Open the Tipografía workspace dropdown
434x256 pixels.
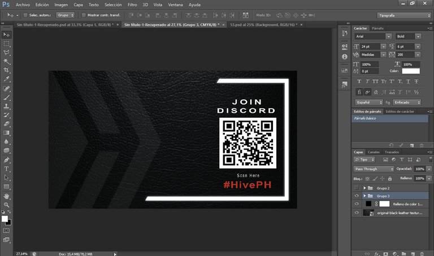coord(404,15)
